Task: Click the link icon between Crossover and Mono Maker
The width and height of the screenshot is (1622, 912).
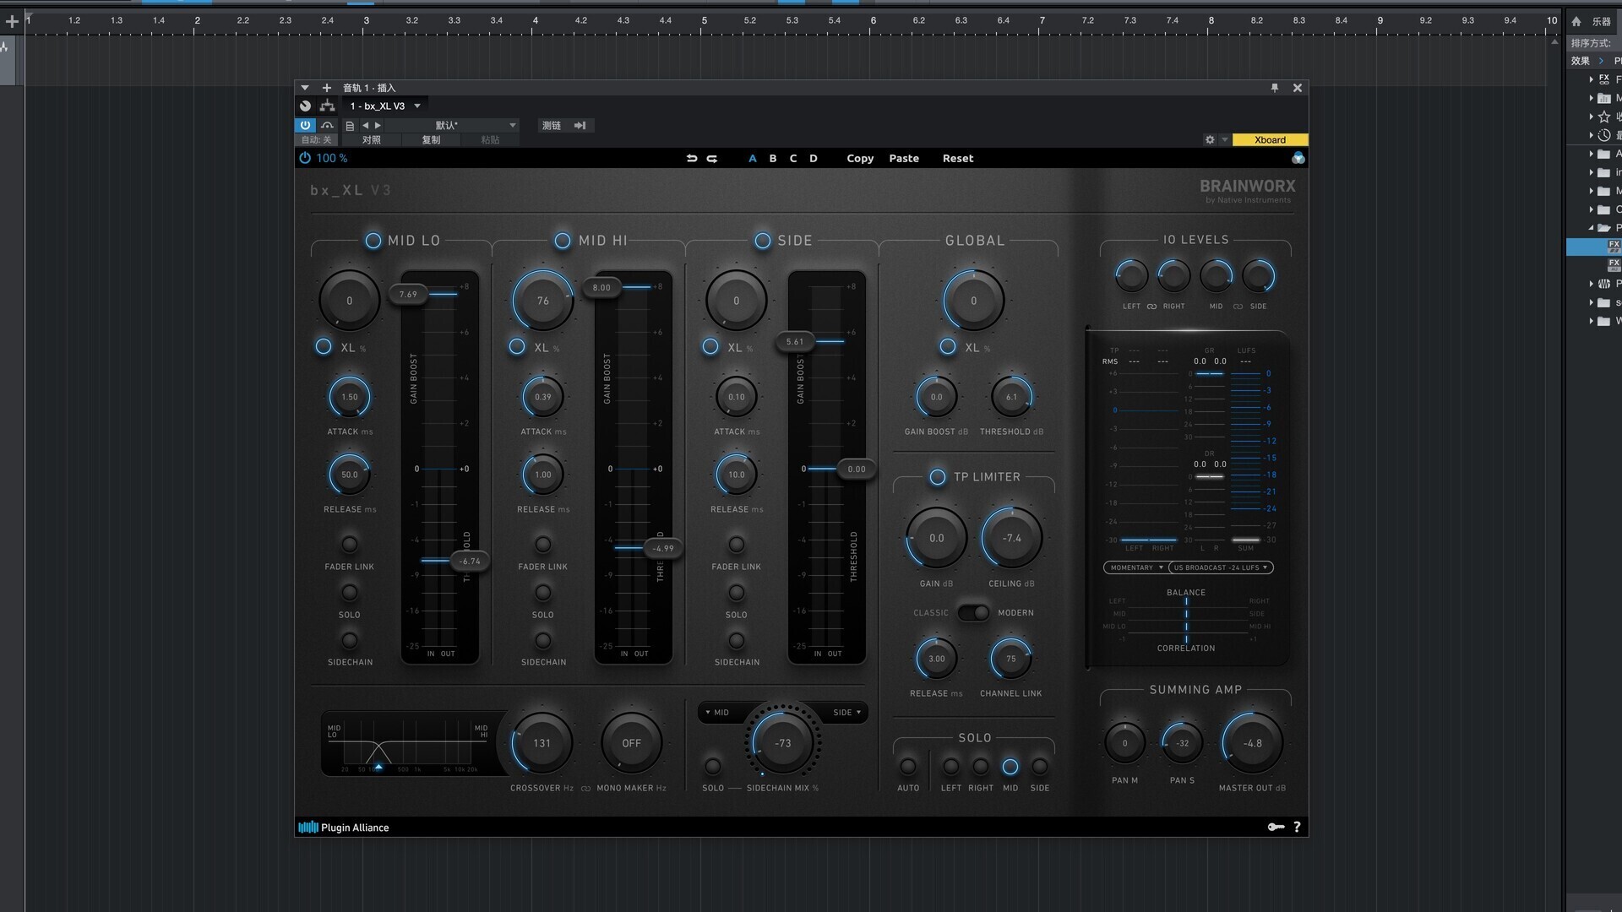Action: point(585,789)
